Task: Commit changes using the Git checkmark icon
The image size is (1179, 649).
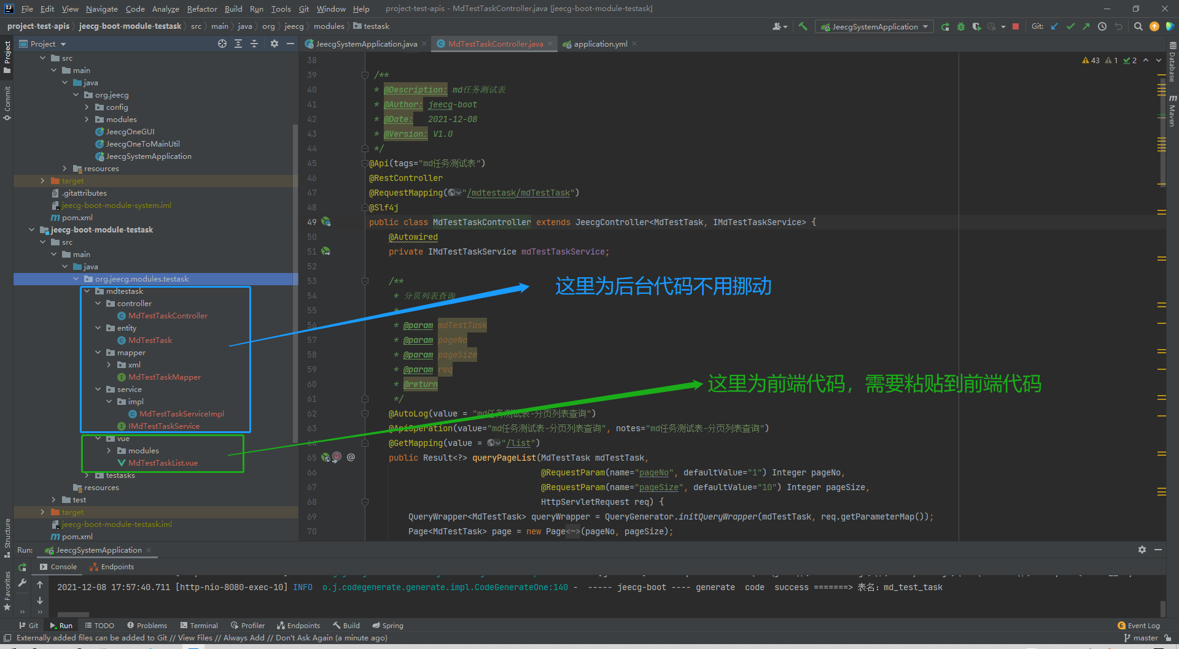Action: click(1071, 26)
